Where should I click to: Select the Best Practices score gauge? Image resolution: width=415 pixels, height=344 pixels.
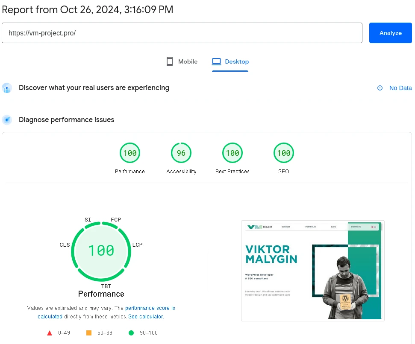point(233,153)
